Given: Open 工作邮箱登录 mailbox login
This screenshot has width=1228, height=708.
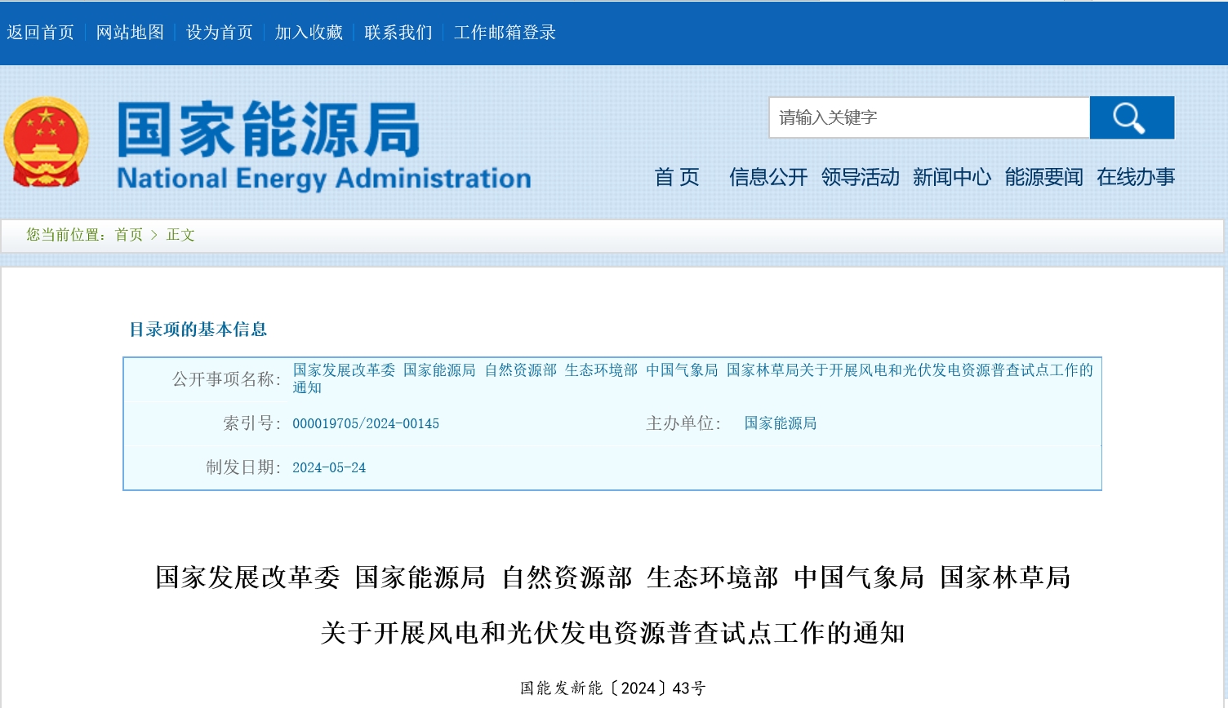Looking at the screenshot, I should tap(505, 33).
